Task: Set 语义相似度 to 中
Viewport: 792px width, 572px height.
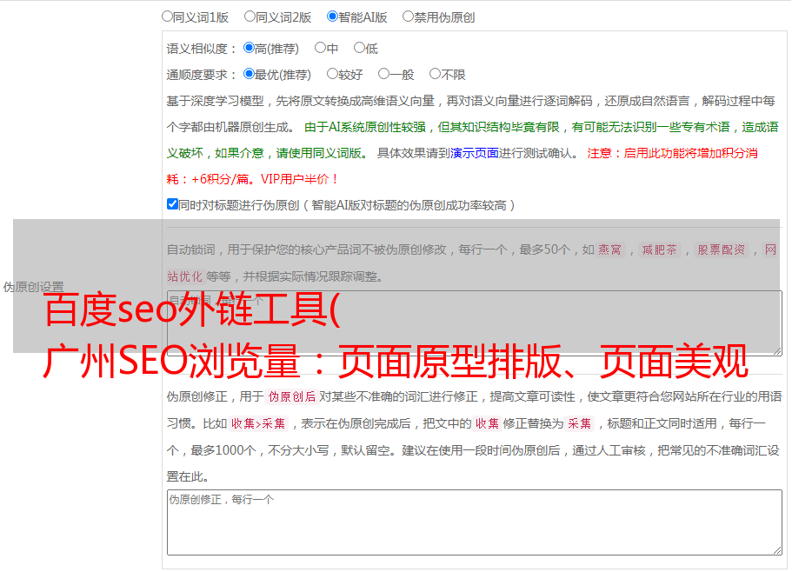Action: click(320, 48)
